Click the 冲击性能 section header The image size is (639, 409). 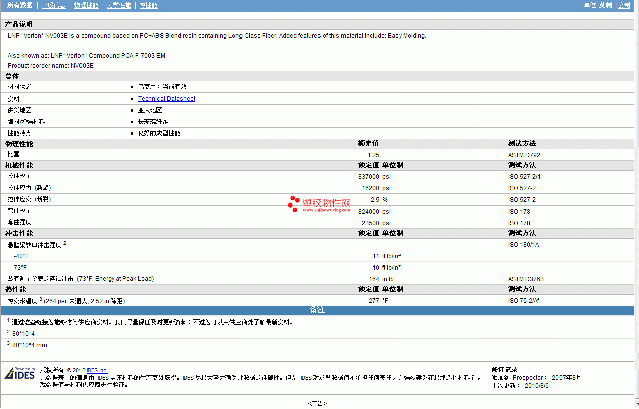click(19, 233)
